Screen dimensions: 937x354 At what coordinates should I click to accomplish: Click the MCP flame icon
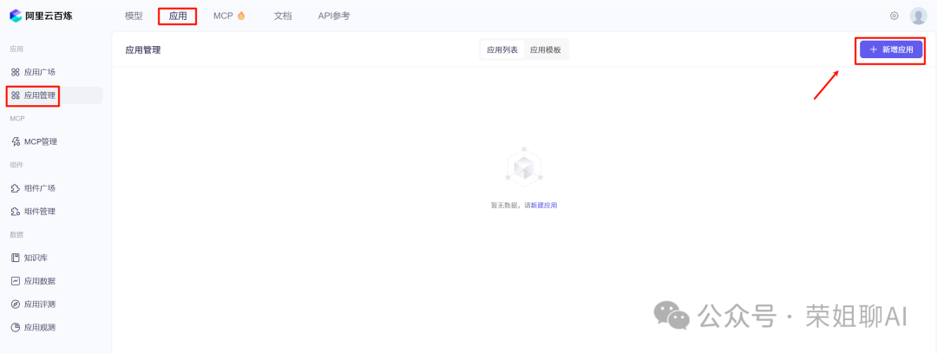241,16
